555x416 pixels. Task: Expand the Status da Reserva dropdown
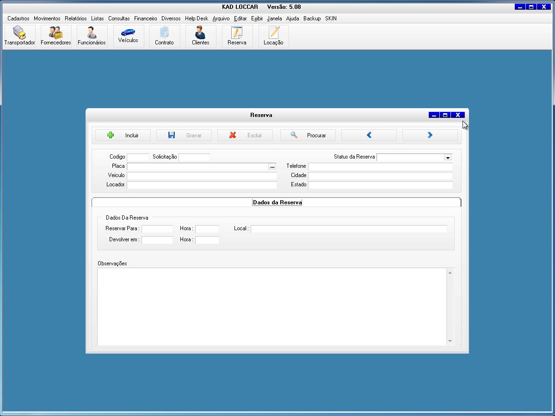tap(448, 157)
